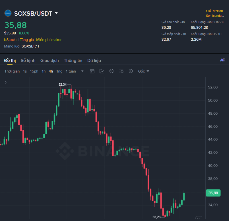The height and width of the screenshot is (221, 229).
Task: Click the bStocks tag link
Action: coord(11,40)
